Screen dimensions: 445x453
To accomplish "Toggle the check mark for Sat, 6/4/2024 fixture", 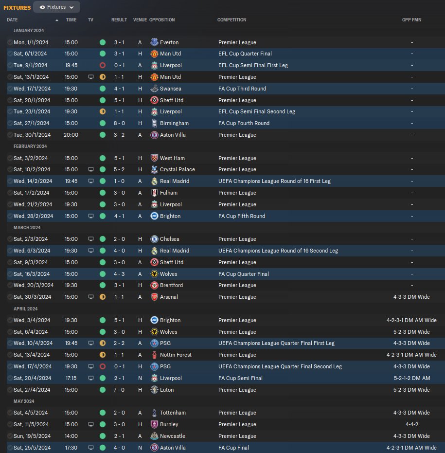I will coord(10,332).
